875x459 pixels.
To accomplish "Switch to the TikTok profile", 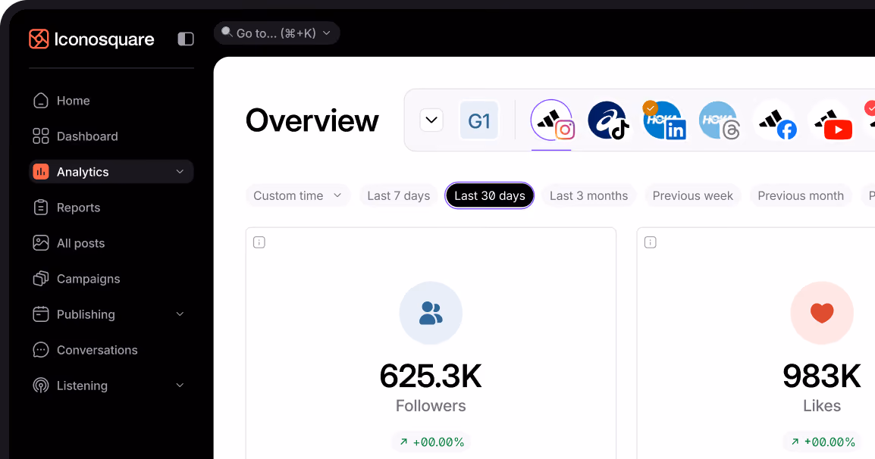I will coord(608,120).
